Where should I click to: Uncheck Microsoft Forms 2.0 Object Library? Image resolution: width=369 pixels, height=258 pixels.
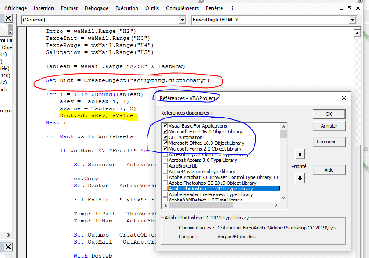(165, 149)
